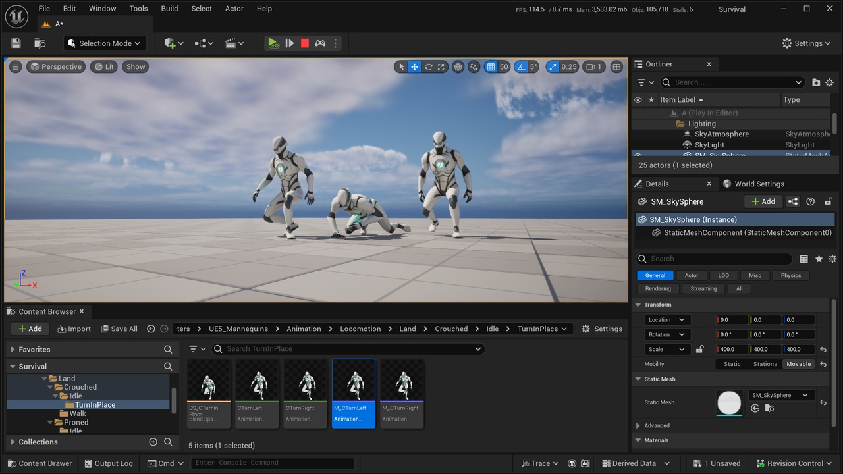The image size is (843, 474).
Task: Activate the Translate move gizmo tool
Action: 415,66
